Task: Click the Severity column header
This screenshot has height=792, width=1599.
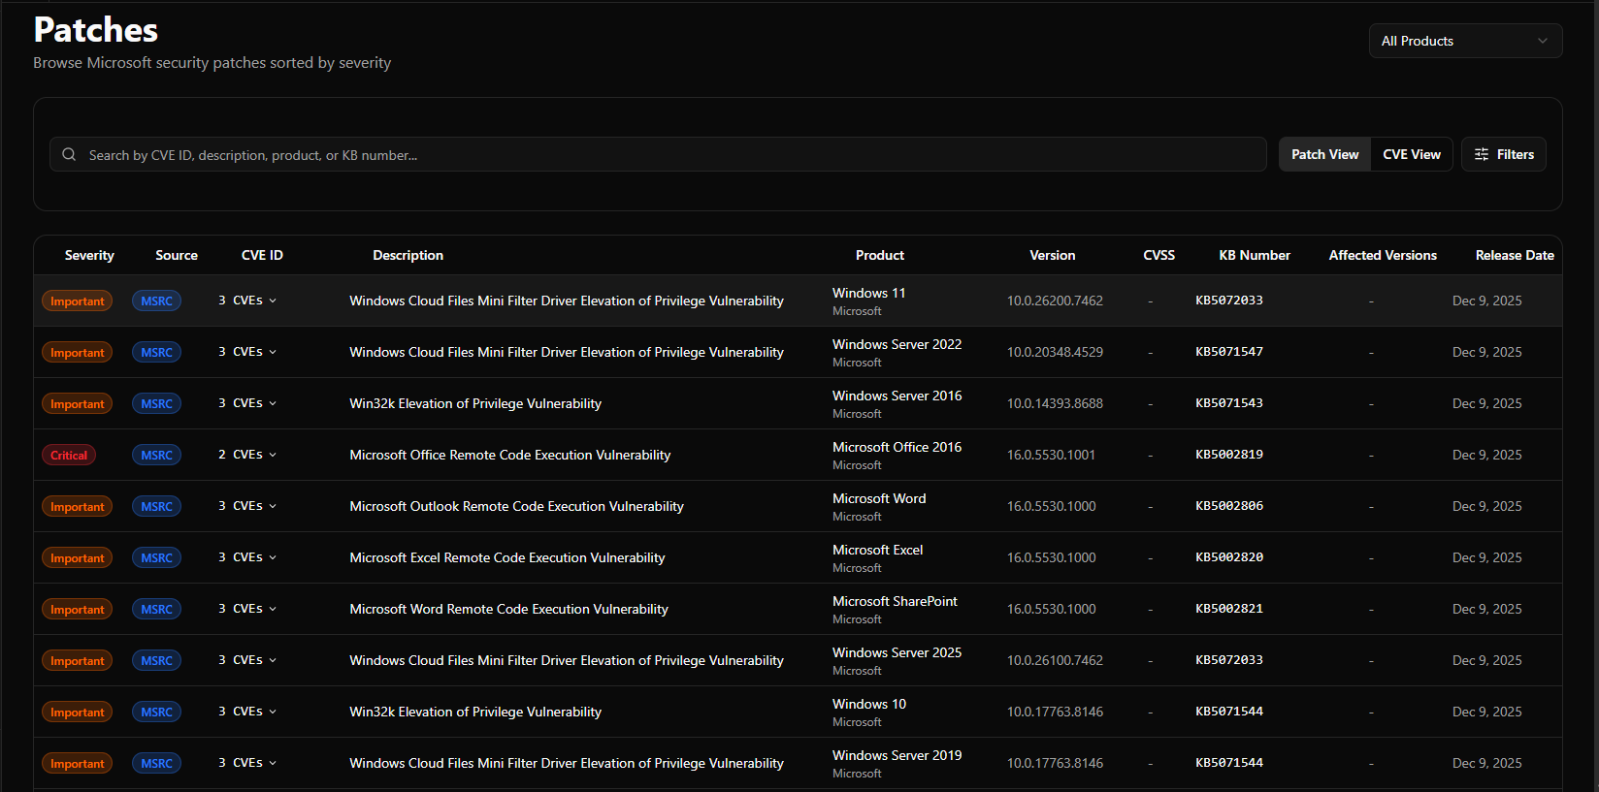Action: coord(89,255)
